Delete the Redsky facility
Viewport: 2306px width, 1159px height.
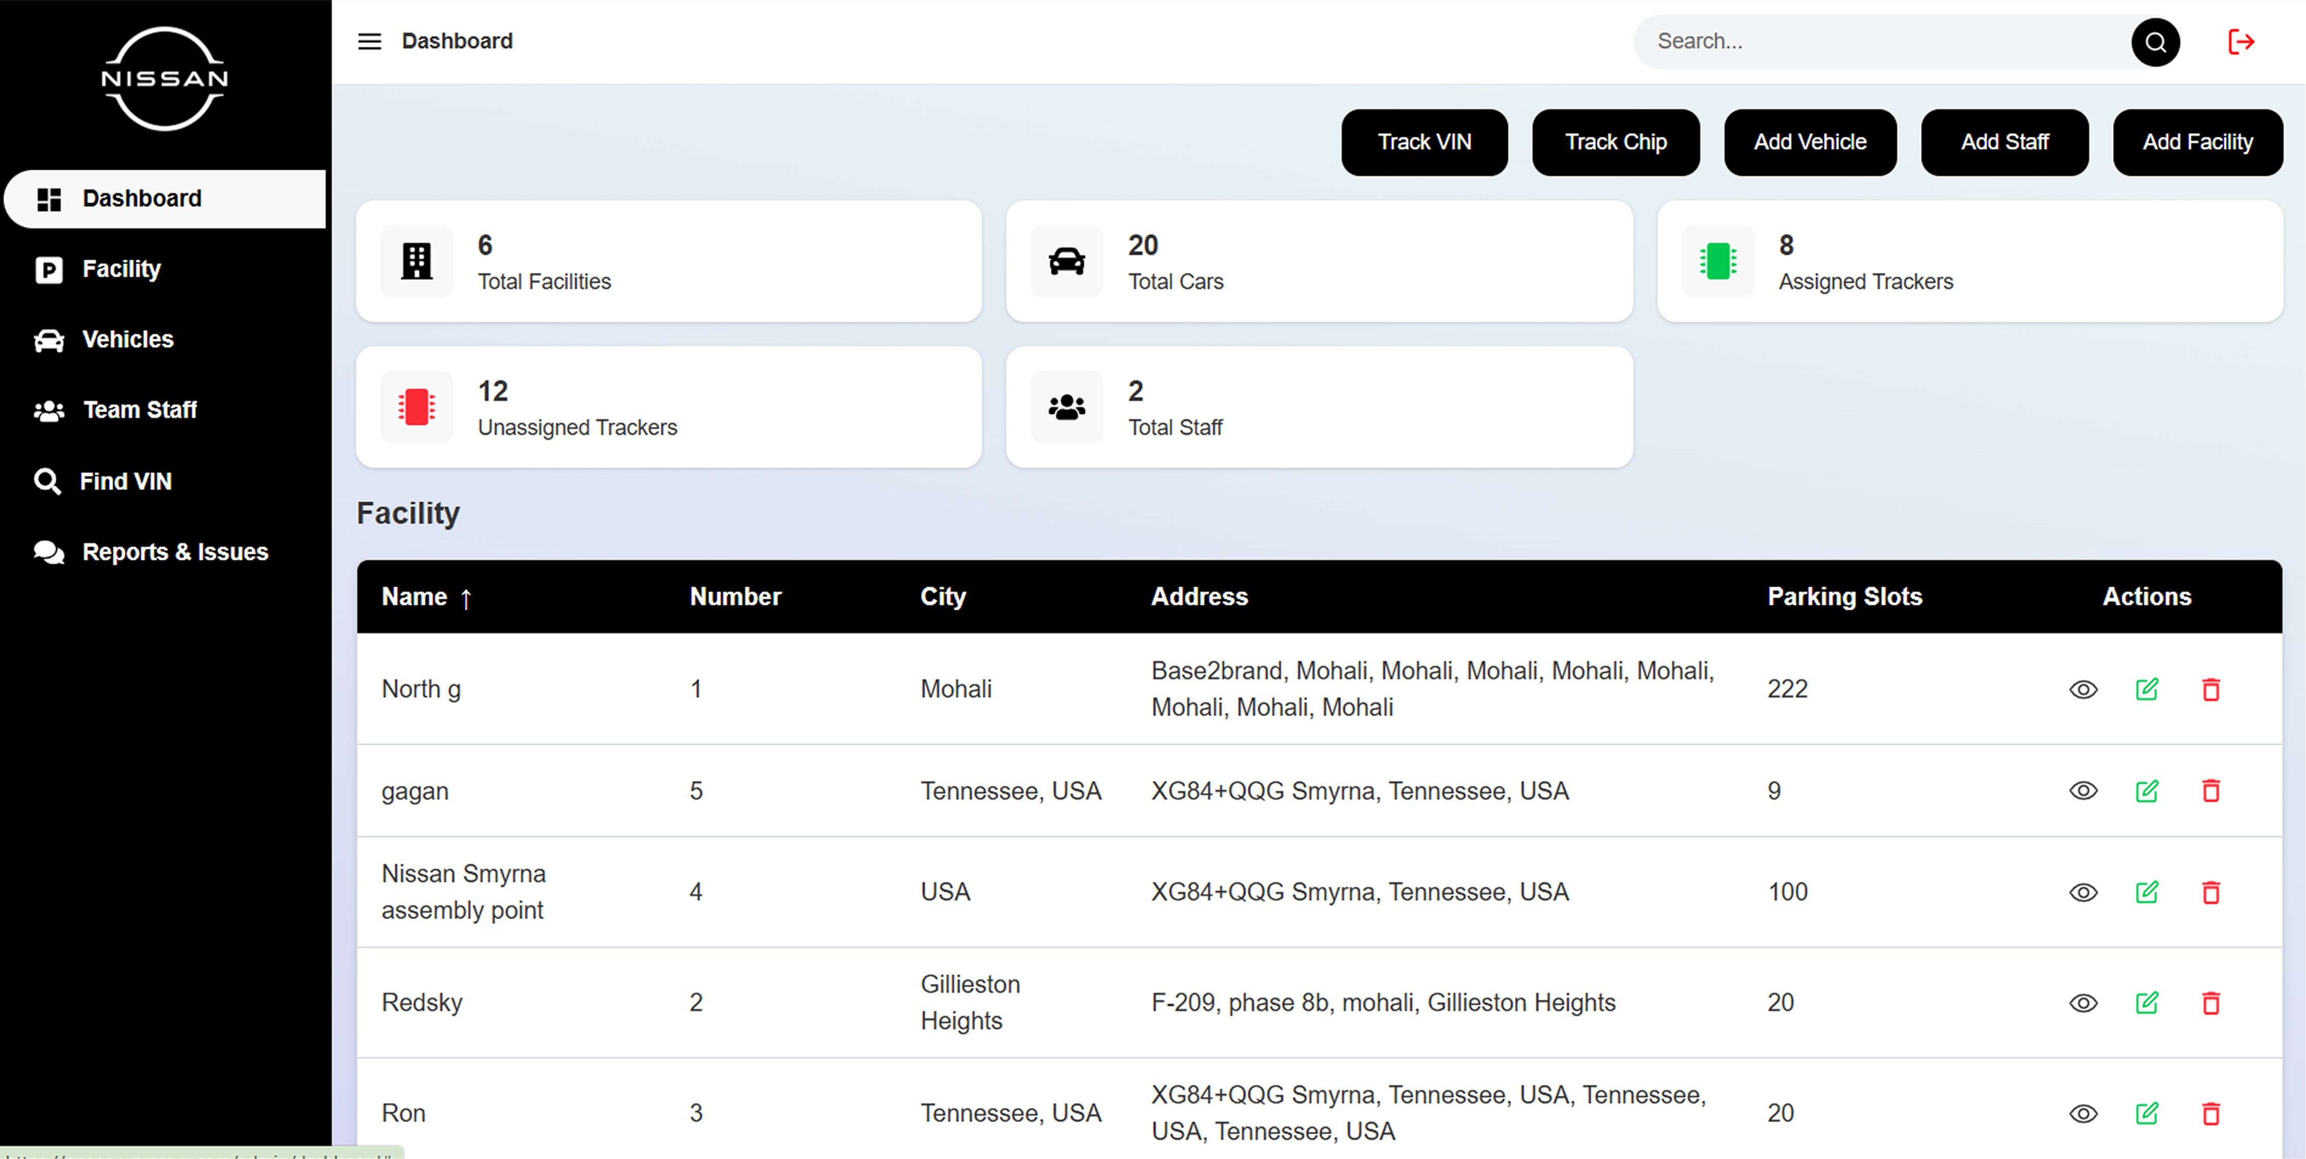pos(2210,1003)
